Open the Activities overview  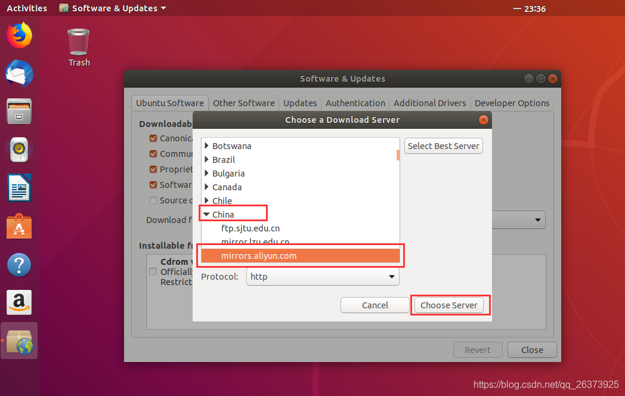(27, 8)
